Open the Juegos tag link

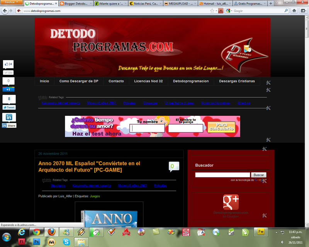coord(95,196)
